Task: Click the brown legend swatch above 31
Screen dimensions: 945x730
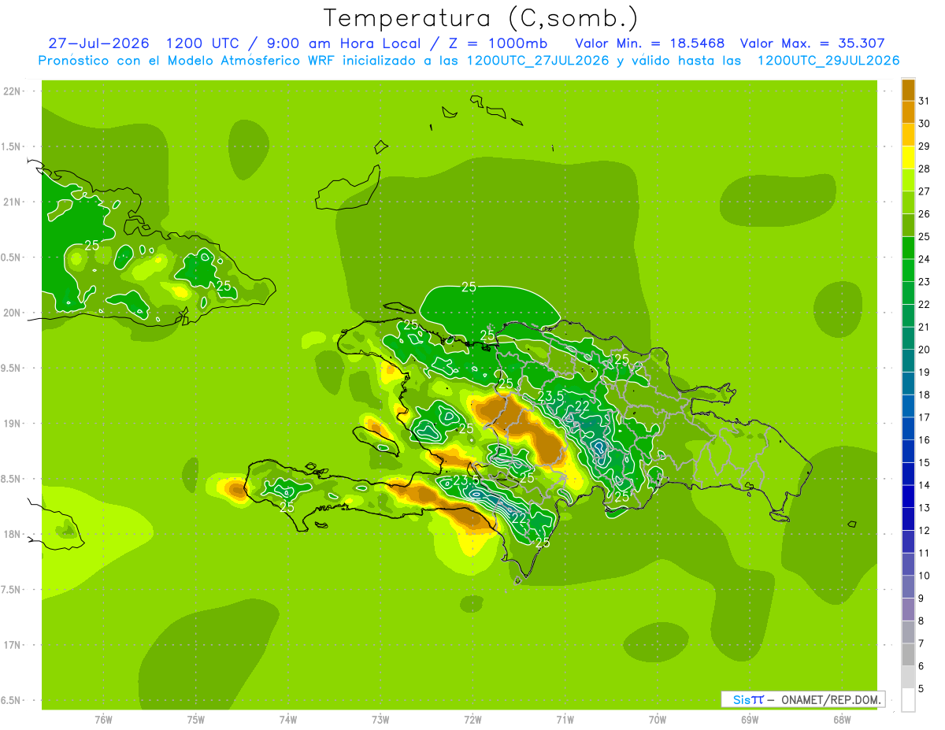Action: point(908,90)
